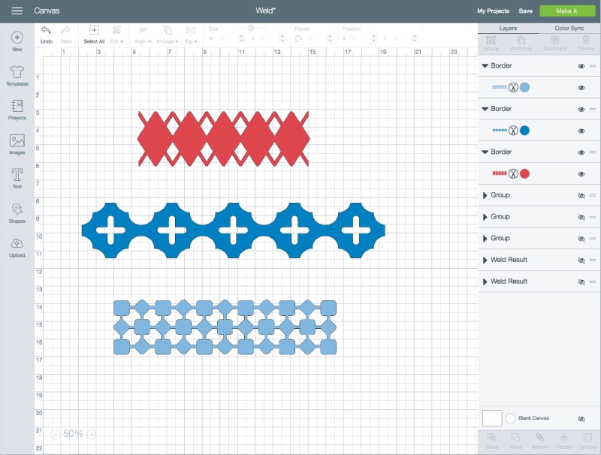Select the Text tool
The width and height of the screenshot is (601, 455).
pos(17,177)
